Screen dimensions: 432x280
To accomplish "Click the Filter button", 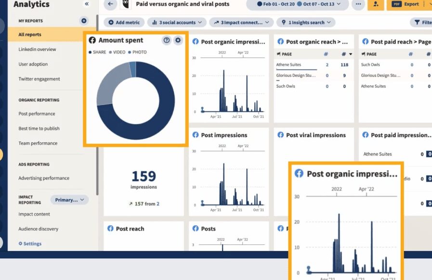I will pos(421,22).
